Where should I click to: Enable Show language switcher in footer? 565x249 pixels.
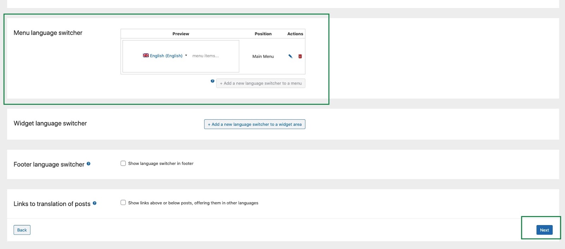(123, 163)
